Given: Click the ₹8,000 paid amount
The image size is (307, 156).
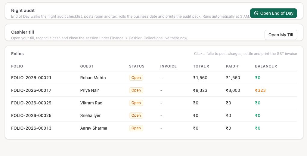Looking at the screenshot, I should tap(233, 90).
